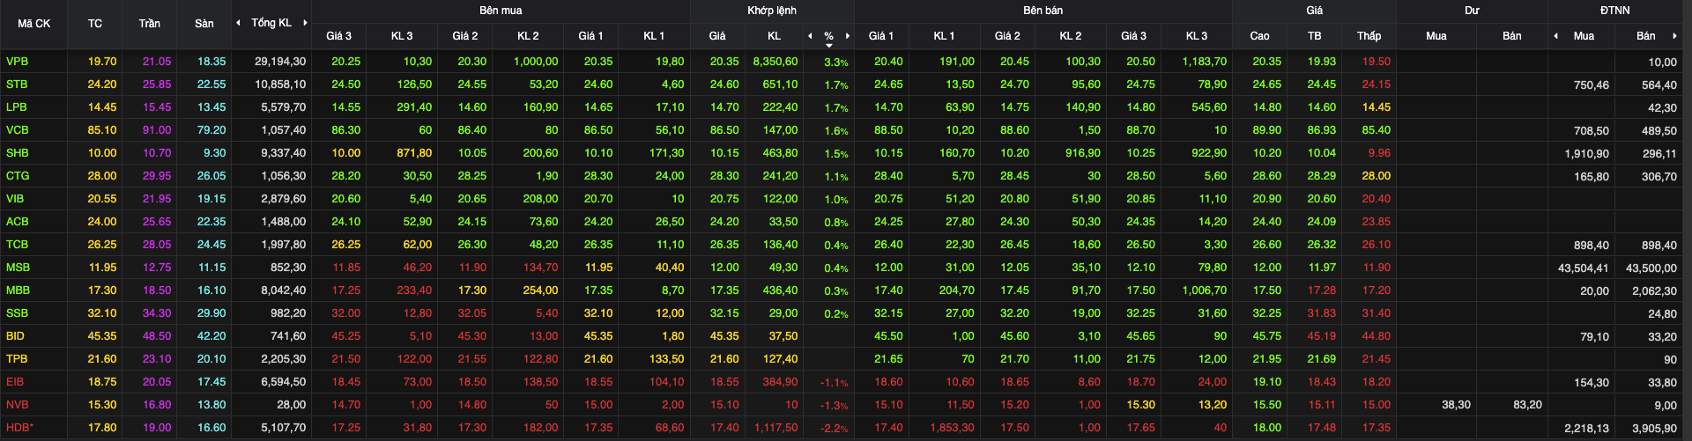Click NVB surplus buy value 38,30

(1456, 405)
